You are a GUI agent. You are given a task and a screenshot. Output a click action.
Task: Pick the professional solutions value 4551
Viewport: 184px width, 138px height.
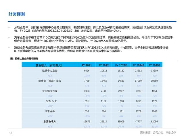[x=154, y=91]
